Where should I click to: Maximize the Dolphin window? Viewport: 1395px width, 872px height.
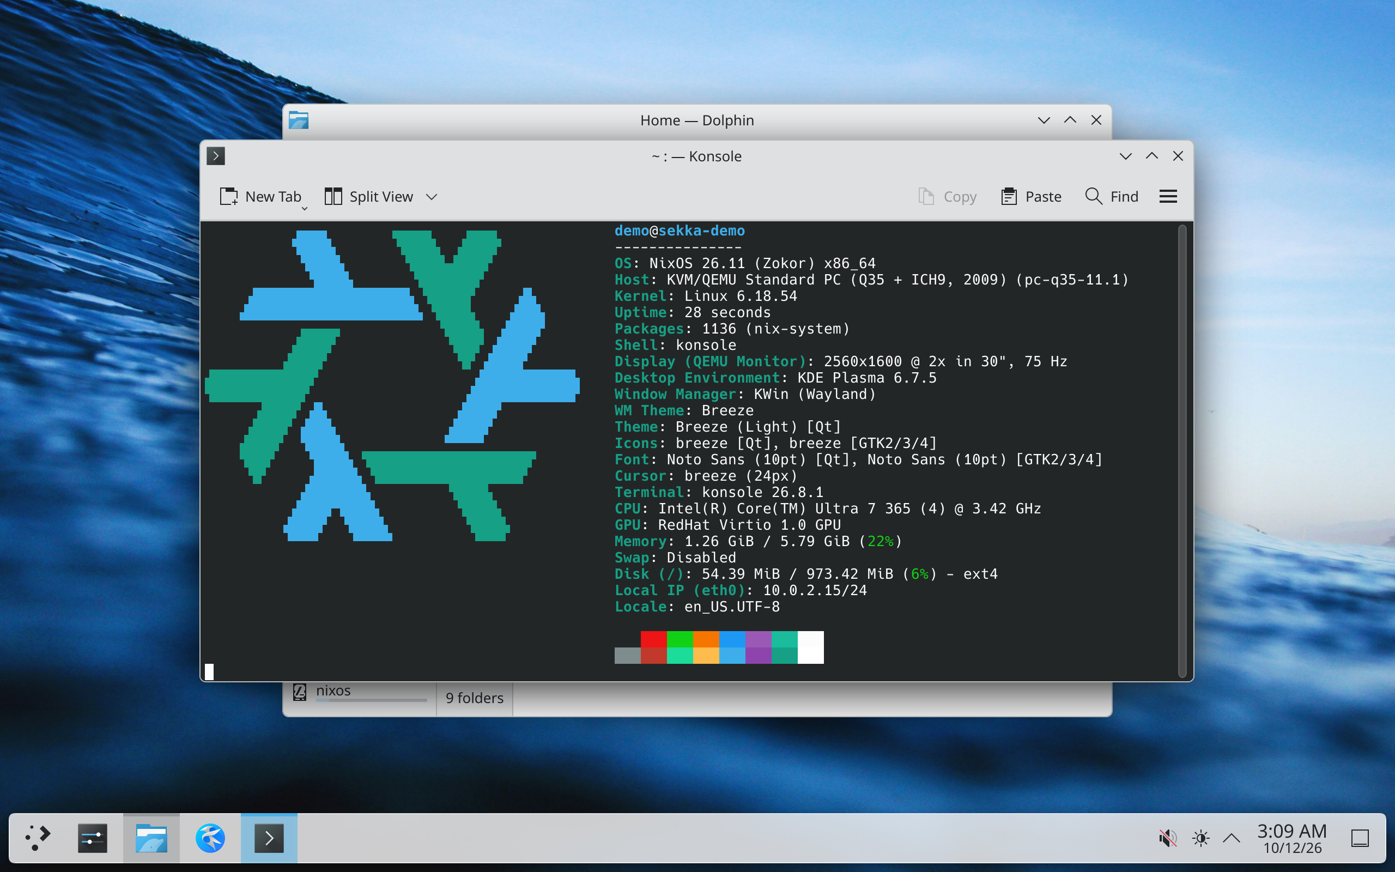1070,120
